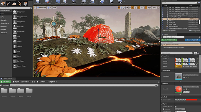Open the Filters dropdown in Content Browser
This screenshot has height=112, width=201.
[6, 85]
